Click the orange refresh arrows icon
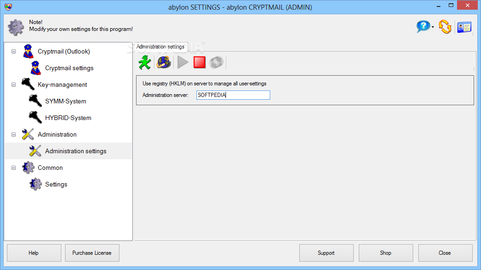The width and height of the screenshot is (481, 270). pyautogui.click(x=445, y=27)
